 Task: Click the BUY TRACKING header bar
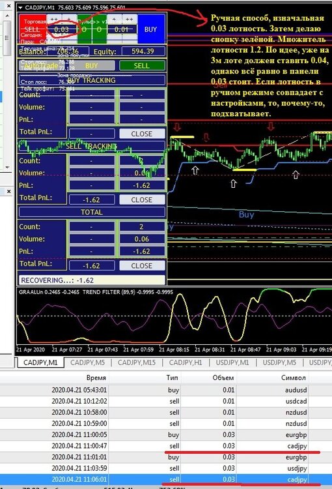click(x=92, y=80)
